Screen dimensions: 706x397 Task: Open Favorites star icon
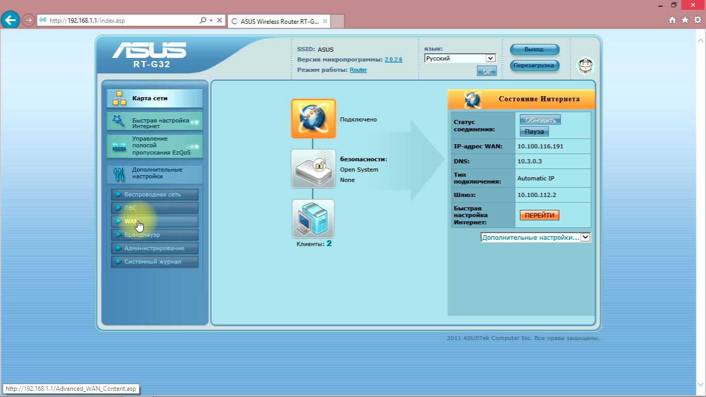tap(685, 20)
